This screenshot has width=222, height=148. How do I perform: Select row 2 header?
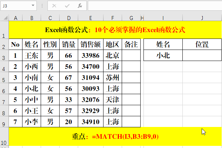(4, 44)
